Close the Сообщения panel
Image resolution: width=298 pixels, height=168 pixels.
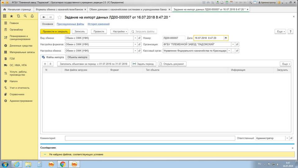[292, 148]
